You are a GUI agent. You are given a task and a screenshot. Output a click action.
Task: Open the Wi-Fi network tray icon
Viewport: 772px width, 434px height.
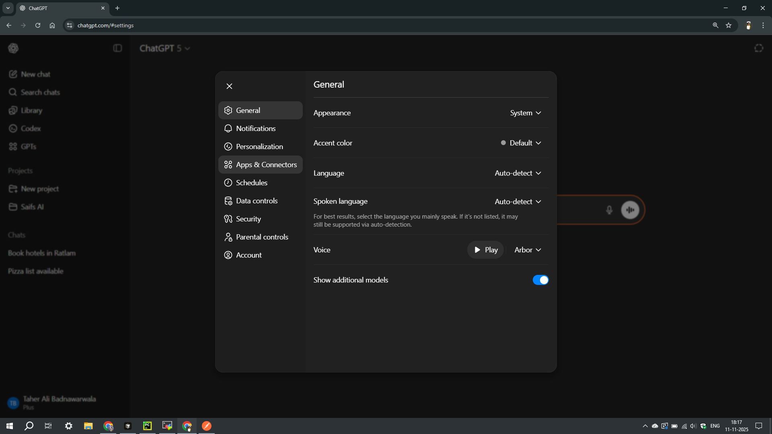[684, 426]
